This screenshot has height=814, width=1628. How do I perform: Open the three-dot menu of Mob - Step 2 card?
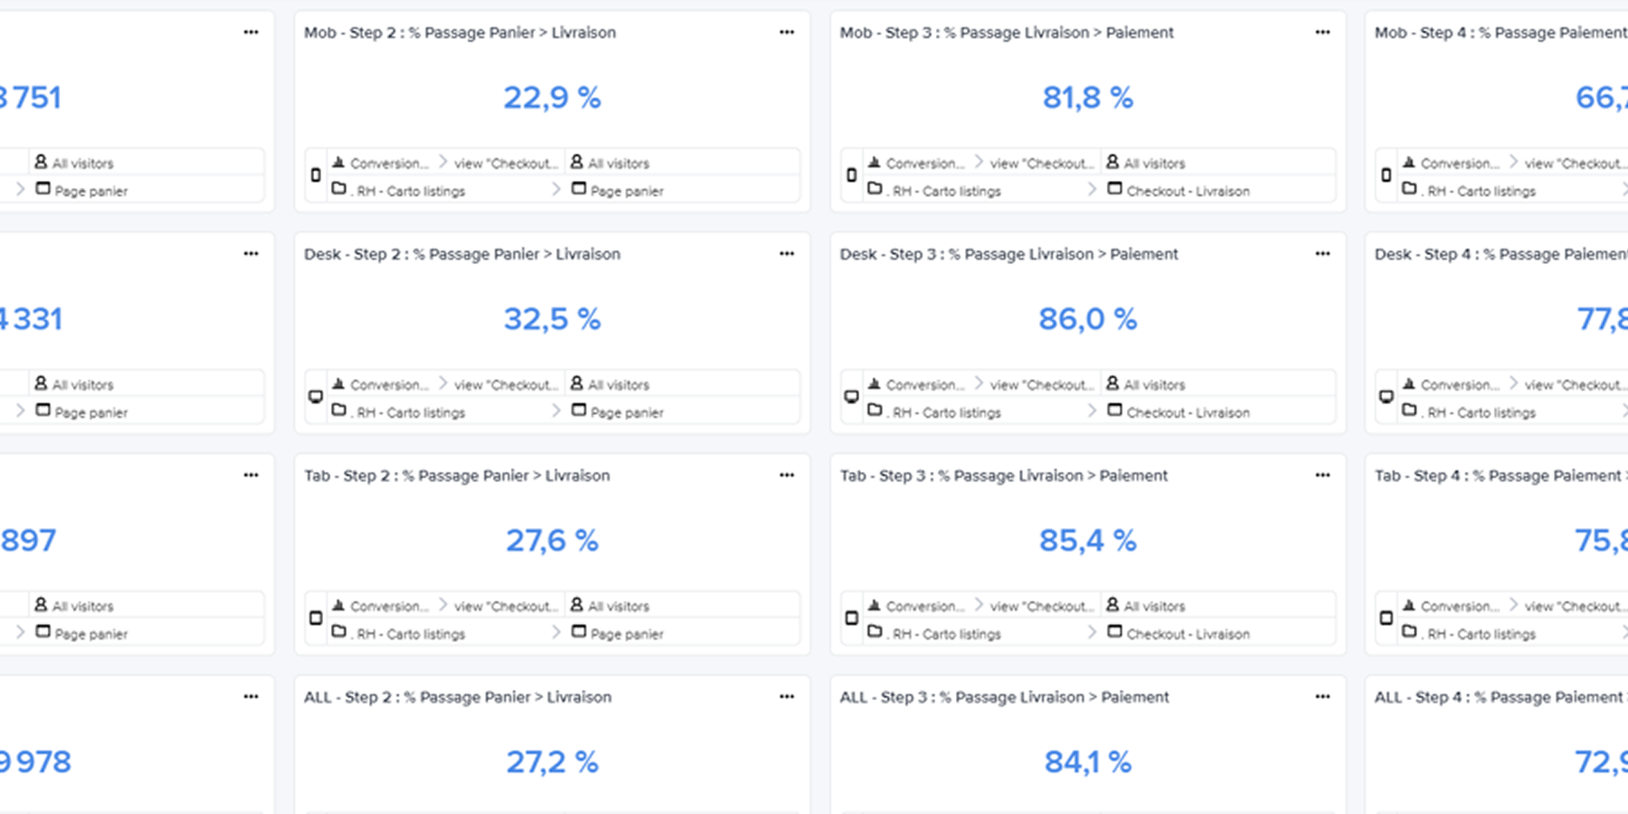pos(787,33)
